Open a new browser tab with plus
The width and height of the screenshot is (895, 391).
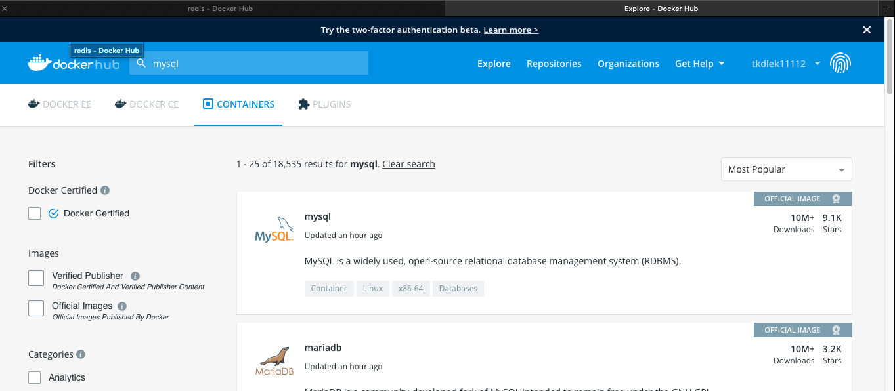pyautogui.click(x=886, y=9)
